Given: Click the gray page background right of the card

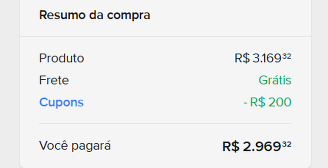Looking at the screenshot, I should 320,84.
